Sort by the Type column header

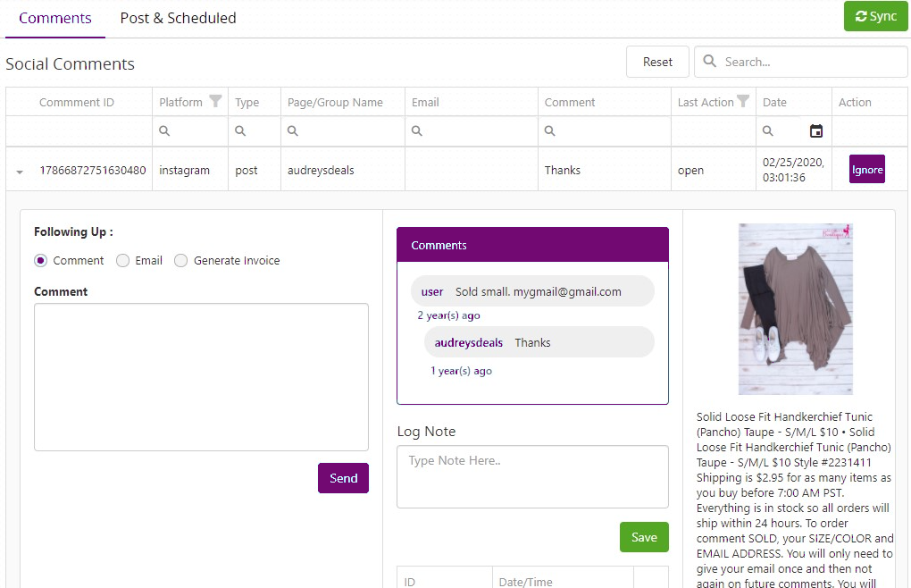click(247, 102)
